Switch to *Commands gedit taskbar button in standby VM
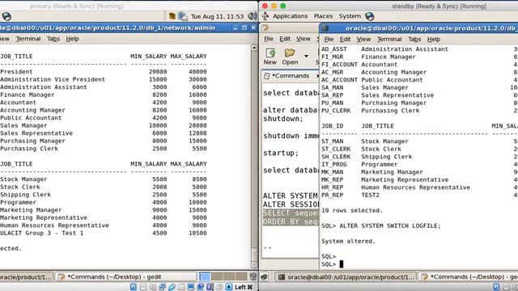 pyautogui.click(x=469, y=277)
